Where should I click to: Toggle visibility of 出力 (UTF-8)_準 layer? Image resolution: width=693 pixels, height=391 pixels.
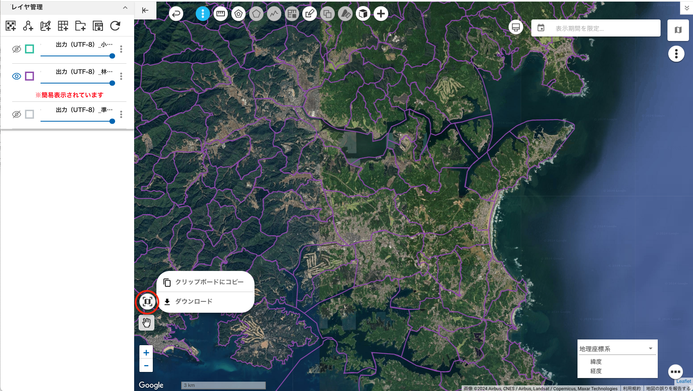[17, 114]
